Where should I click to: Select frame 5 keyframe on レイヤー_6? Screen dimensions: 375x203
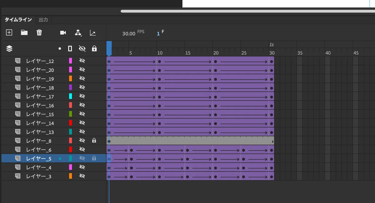pos(131,150)
